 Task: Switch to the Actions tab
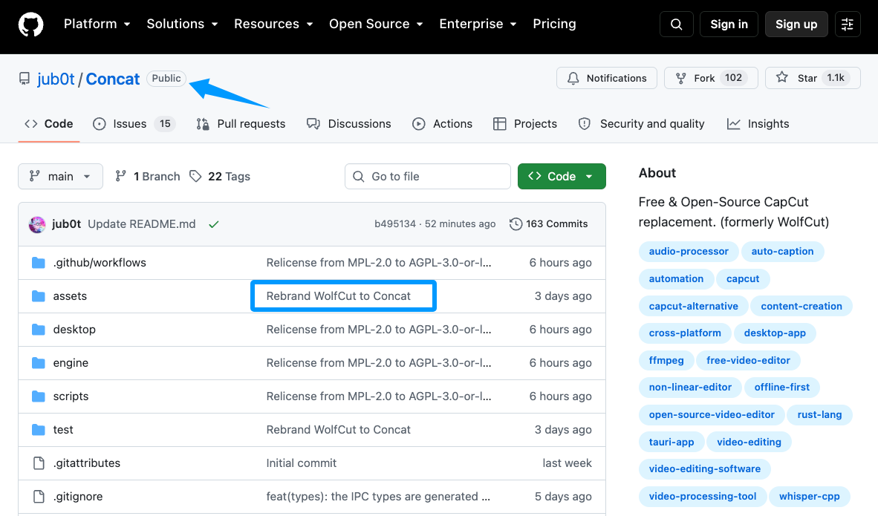[443, 124]
